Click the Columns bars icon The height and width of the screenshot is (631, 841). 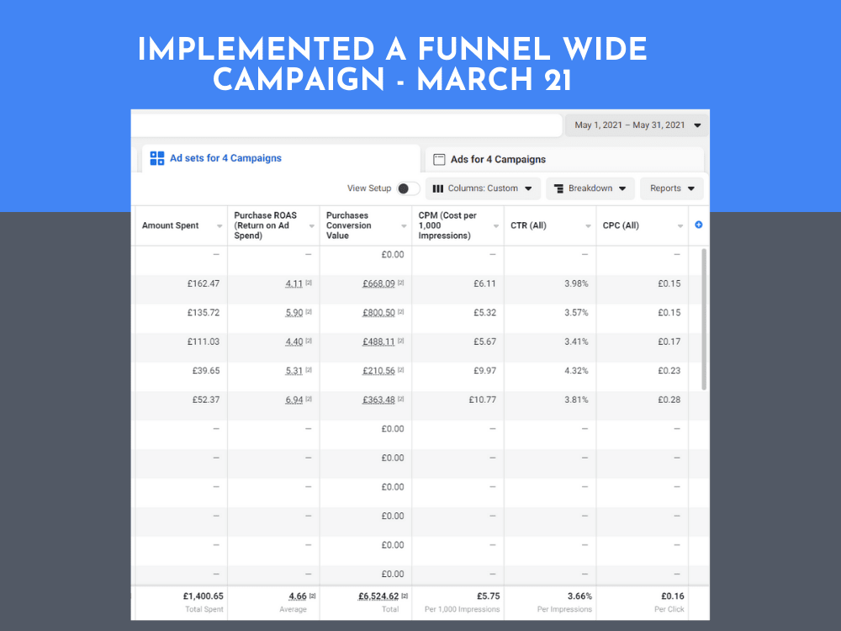437,188
